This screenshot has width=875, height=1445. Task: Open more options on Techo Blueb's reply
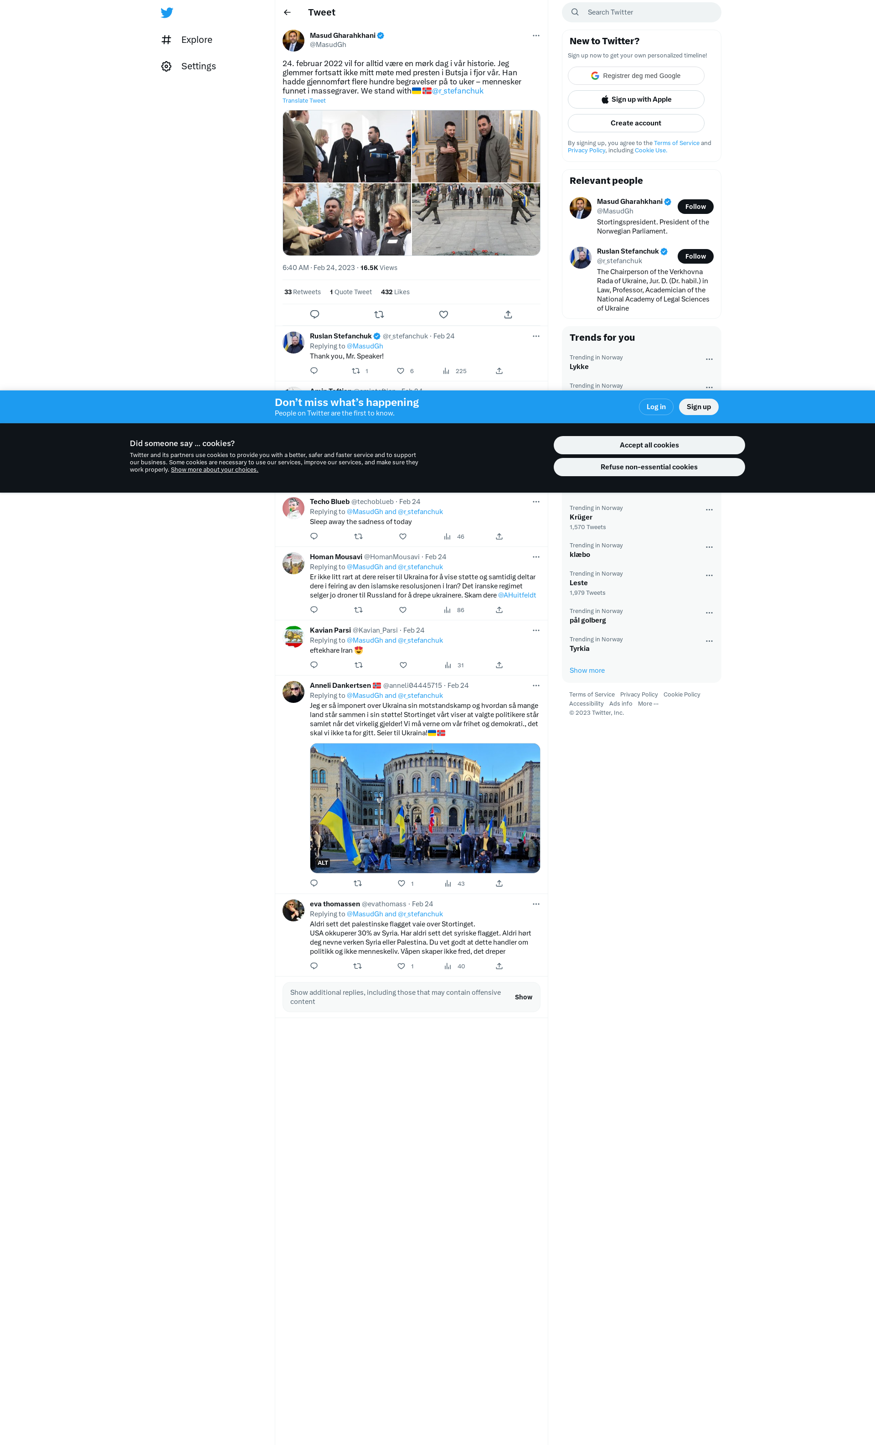535,501
